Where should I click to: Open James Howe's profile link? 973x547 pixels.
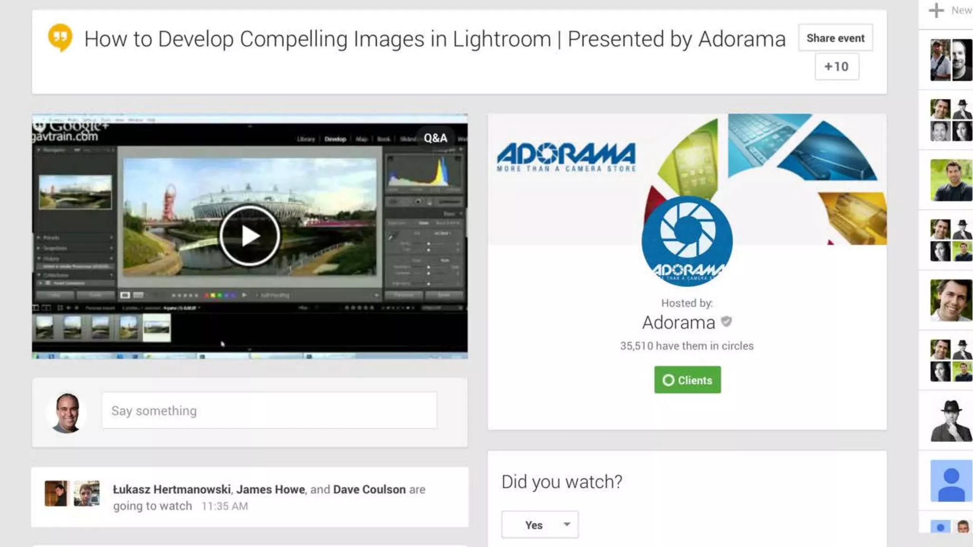tap(270, 490)
